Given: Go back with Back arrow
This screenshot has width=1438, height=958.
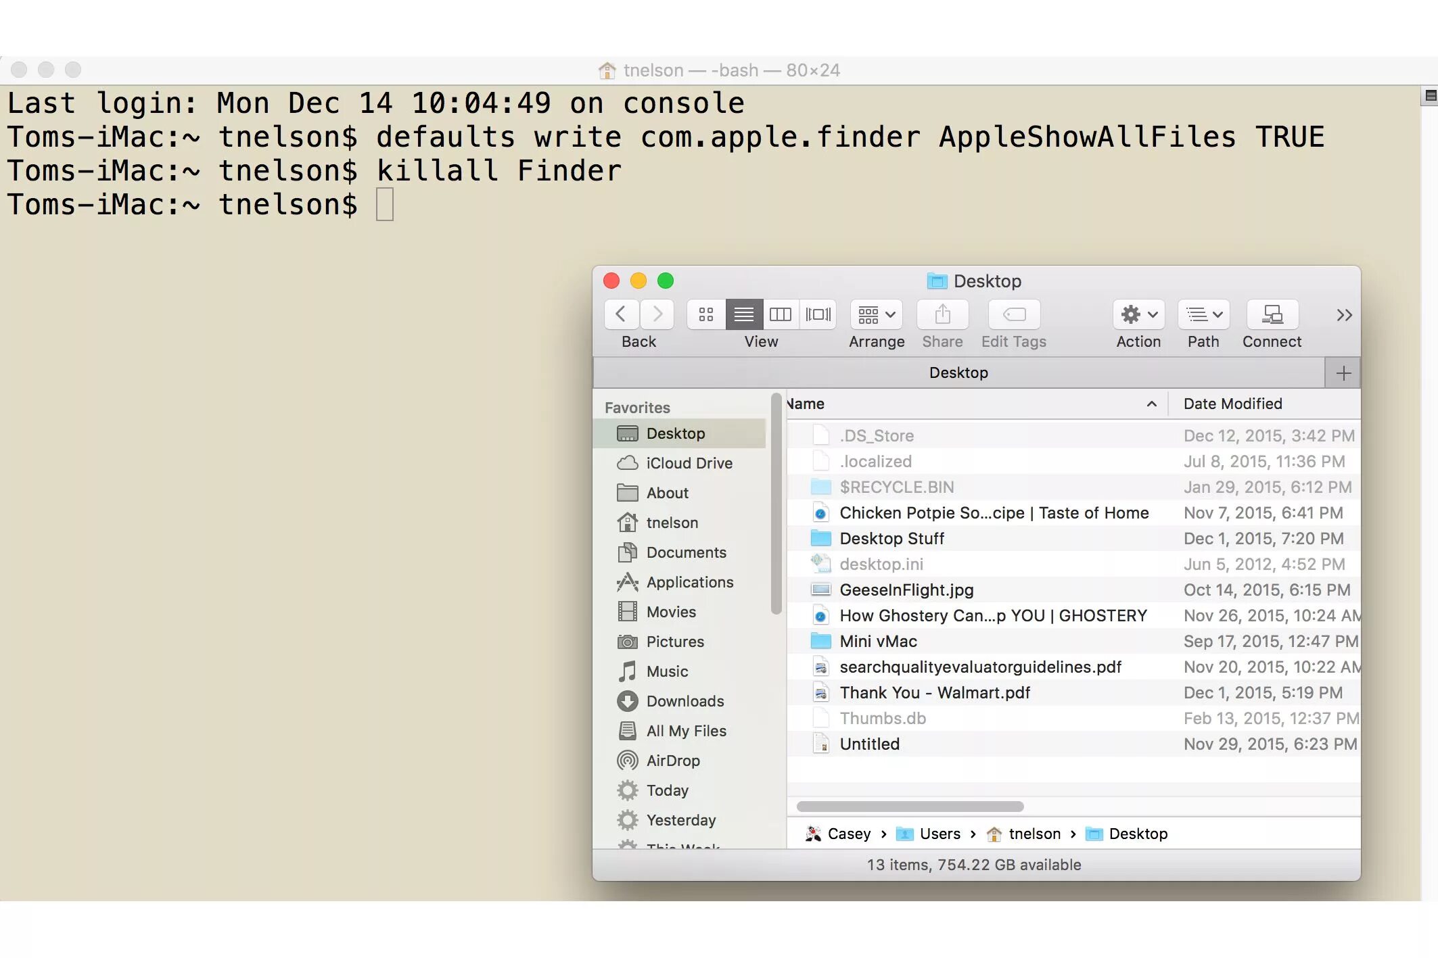Looking at the screenshot, I should pyautogui.click(x=621, y=314).
